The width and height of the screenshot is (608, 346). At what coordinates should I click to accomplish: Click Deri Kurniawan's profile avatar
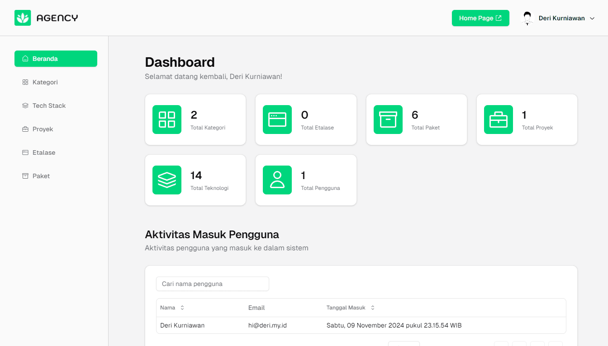pyautogui.click(x=527, y=18)
